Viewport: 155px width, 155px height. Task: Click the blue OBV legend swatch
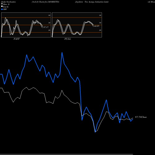[2, 9]
